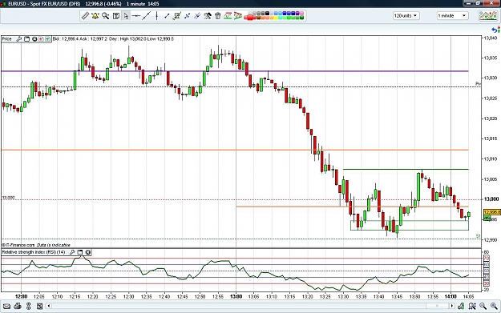
Task: Open the alarm bell alert tool
Action: 95,16
